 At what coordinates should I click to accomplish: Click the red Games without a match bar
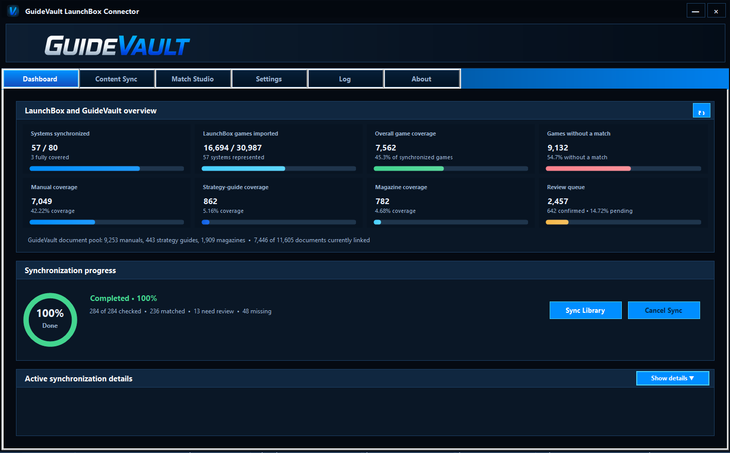click(x=588, y=169)
